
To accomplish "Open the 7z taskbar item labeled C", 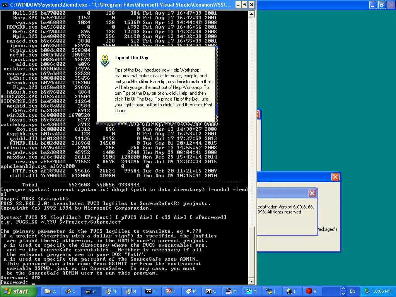I will (x=212, y=291).
